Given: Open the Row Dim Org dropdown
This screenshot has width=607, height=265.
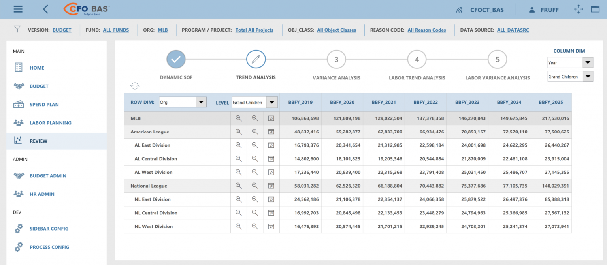Looking at the screenshot, I should 183,102.
